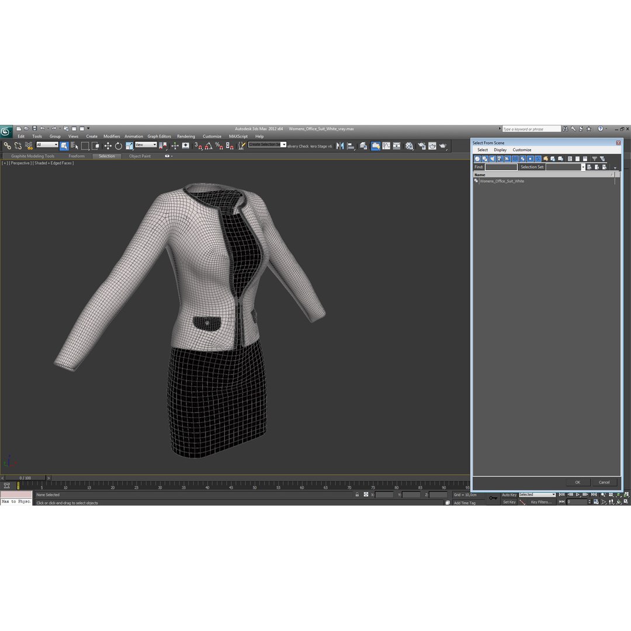Viewport: 631px width, 631px height.
Task: Open the Rendering menu
Action: [x=186, y=136]
